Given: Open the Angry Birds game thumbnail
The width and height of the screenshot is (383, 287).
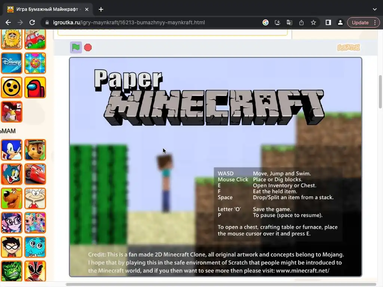Looking at the screenshot, I should 12,111.
